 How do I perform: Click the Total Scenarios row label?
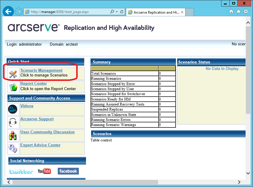[103, 73]
